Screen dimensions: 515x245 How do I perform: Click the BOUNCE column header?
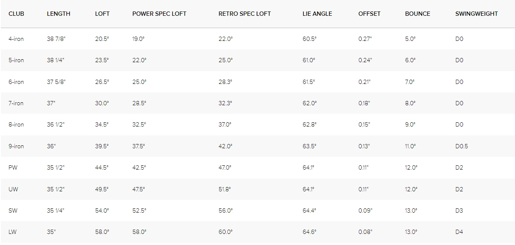(418, 14)
